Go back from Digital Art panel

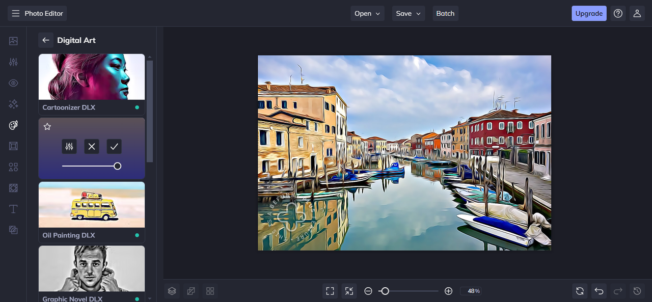(x=46, y=40)
